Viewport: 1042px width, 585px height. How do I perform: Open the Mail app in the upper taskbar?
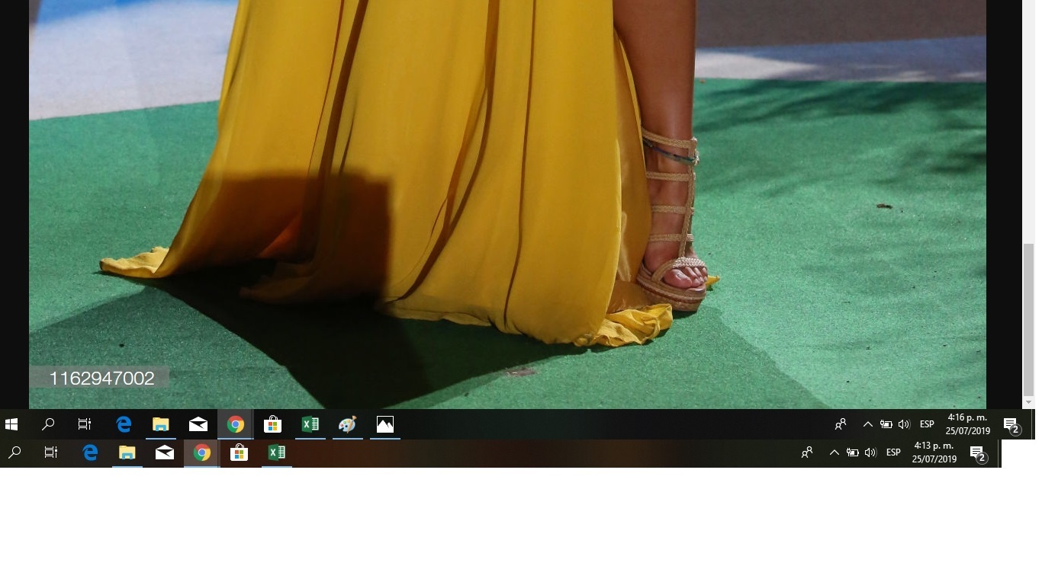coord(198,424)
